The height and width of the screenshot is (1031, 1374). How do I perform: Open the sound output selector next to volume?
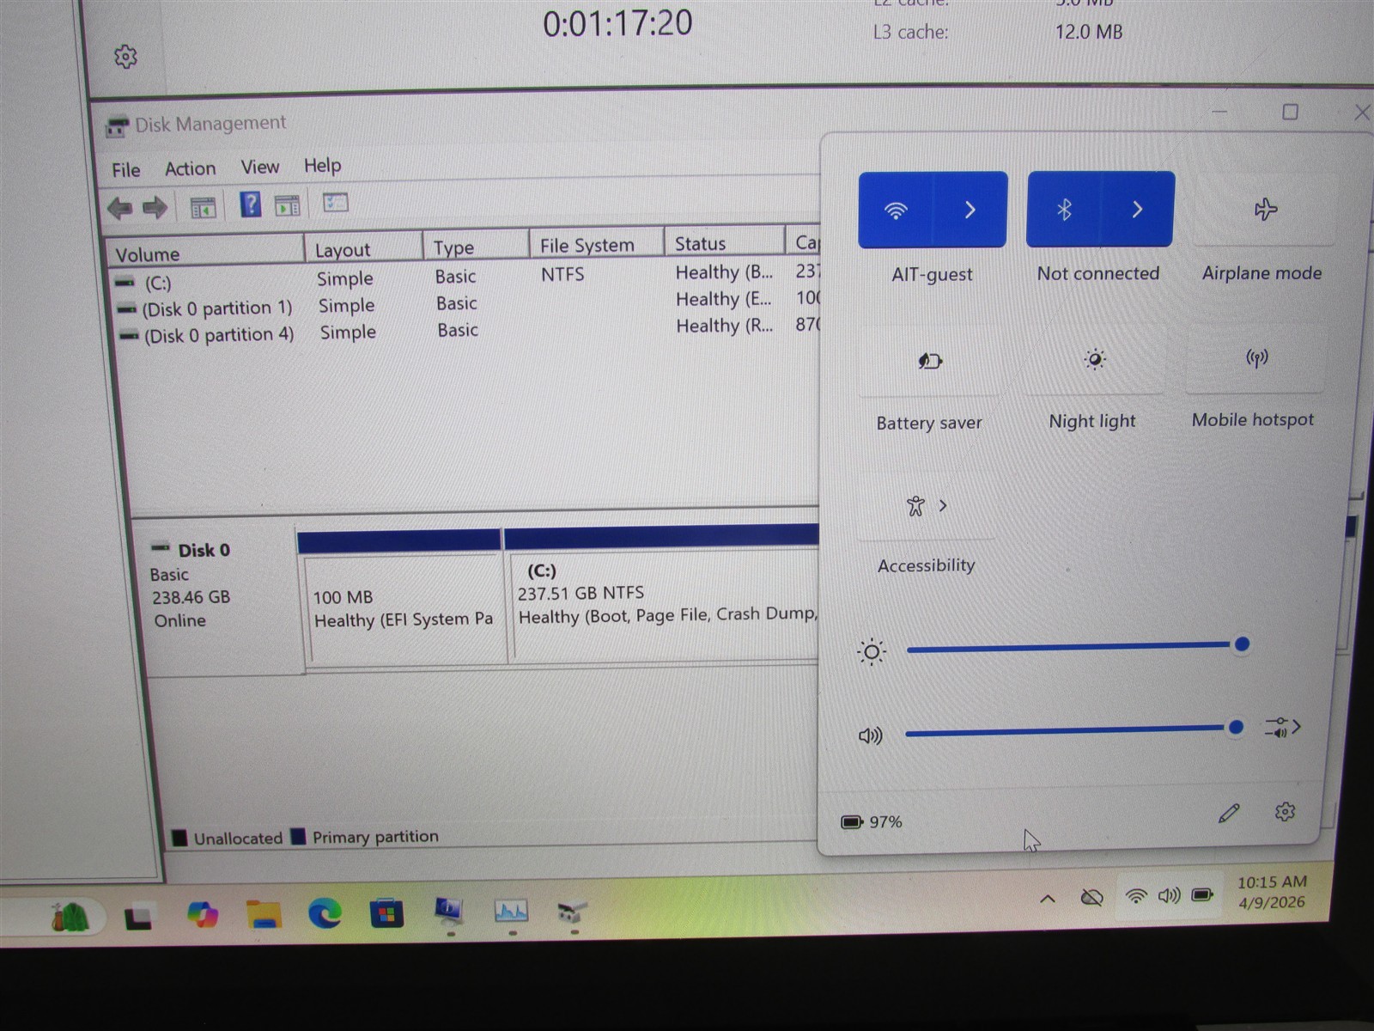(1282, 728)
